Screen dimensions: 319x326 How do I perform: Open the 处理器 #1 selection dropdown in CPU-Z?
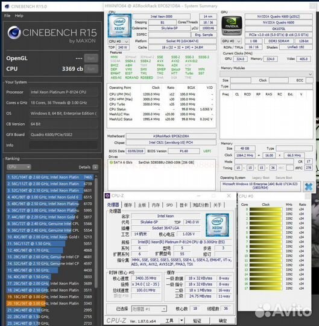coord(149,308)
